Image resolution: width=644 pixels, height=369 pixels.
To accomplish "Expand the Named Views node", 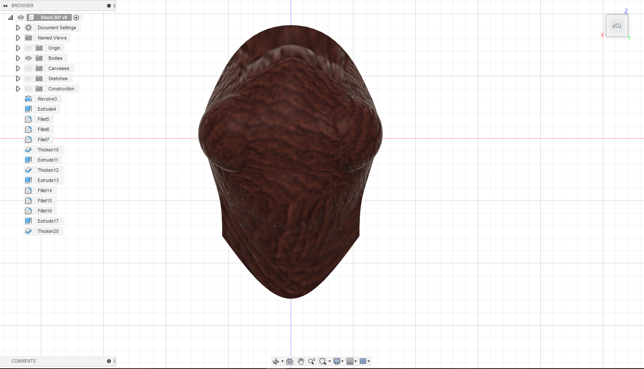I will pos(18,38).
